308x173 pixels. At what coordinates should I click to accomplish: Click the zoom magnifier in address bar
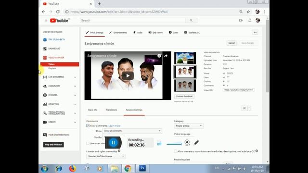point(241,12)
